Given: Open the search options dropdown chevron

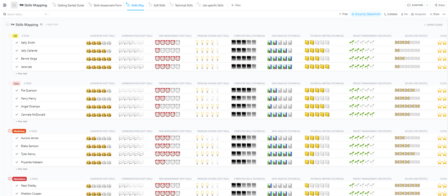Looking at the screenshot, I should (x=46, y=14).
